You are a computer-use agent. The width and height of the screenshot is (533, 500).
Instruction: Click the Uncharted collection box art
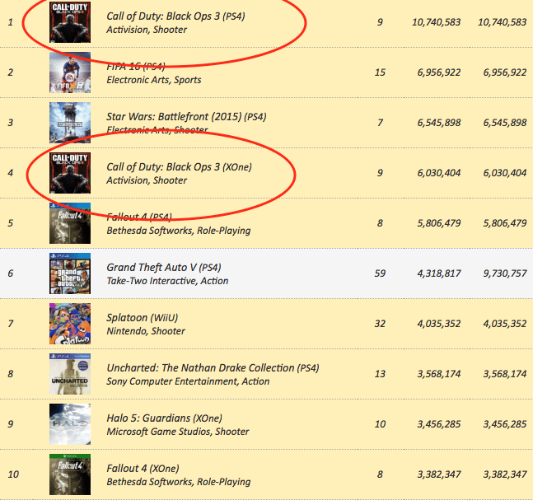(x=70, y=374)
